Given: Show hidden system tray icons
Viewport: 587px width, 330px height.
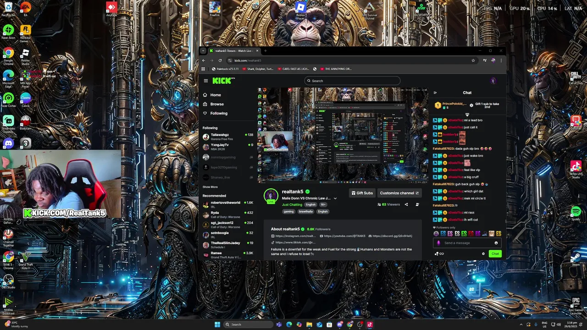Looking at the screenshot, I should tap(521, 324).
